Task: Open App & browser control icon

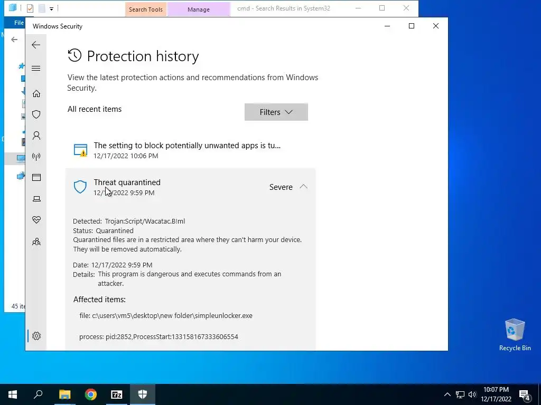Action: click(36, 177)
